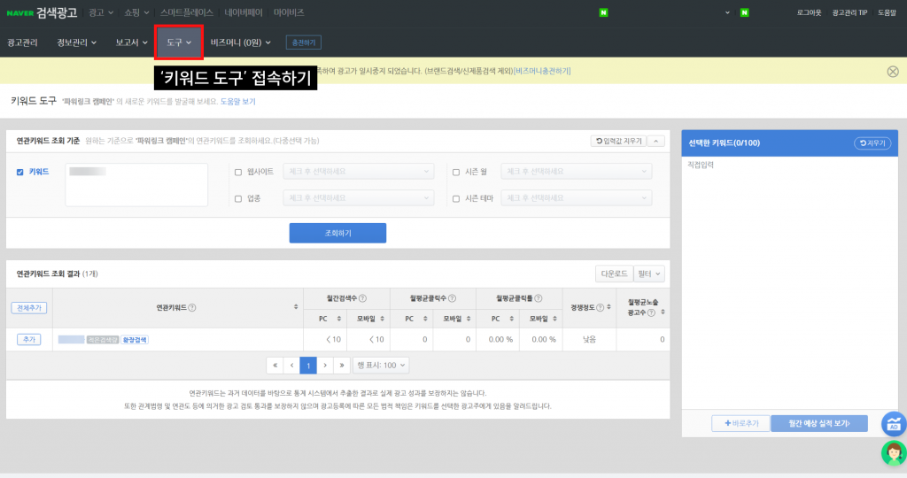Open 행 표시: 100 rows dropdown
This screenshot has height=478, width=907.
[381, 366]
